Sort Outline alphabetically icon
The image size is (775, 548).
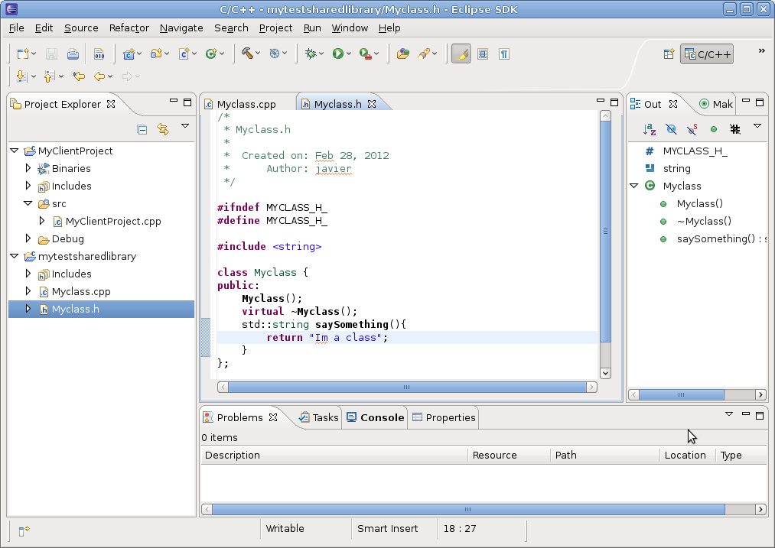point(650,129)
